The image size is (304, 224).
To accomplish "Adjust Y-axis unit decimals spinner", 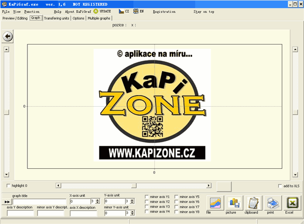I will tap(132, 201).
